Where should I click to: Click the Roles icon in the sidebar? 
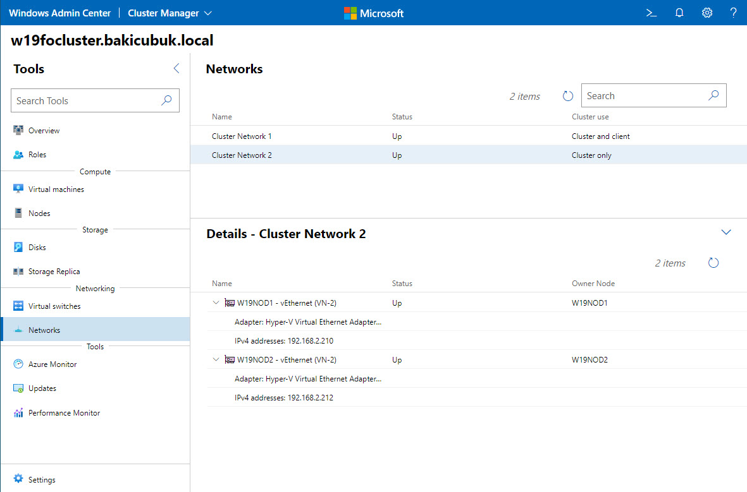click(18, 154)
